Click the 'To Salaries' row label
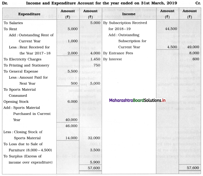 (x=13, y=23)
